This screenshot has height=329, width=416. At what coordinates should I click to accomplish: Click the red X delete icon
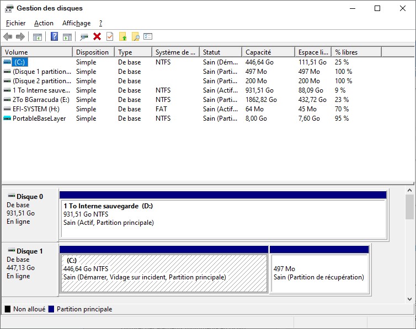coord(97,37)
